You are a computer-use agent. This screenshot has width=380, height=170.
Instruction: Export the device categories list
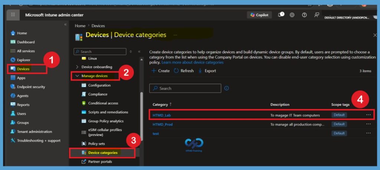(x=207, y=71)
